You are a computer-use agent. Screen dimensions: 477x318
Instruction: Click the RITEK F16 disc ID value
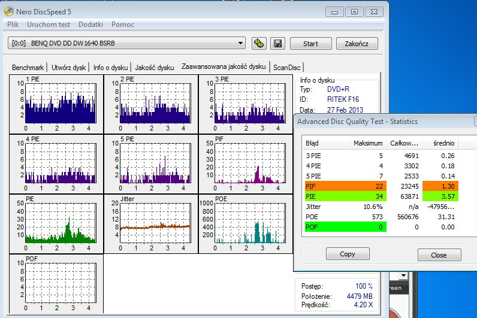pyautogui.click(x=343, y=99)
